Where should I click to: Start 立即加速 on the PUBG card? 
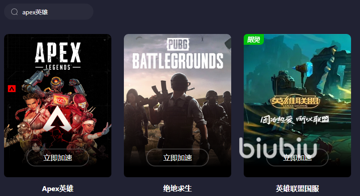[178, 158]
